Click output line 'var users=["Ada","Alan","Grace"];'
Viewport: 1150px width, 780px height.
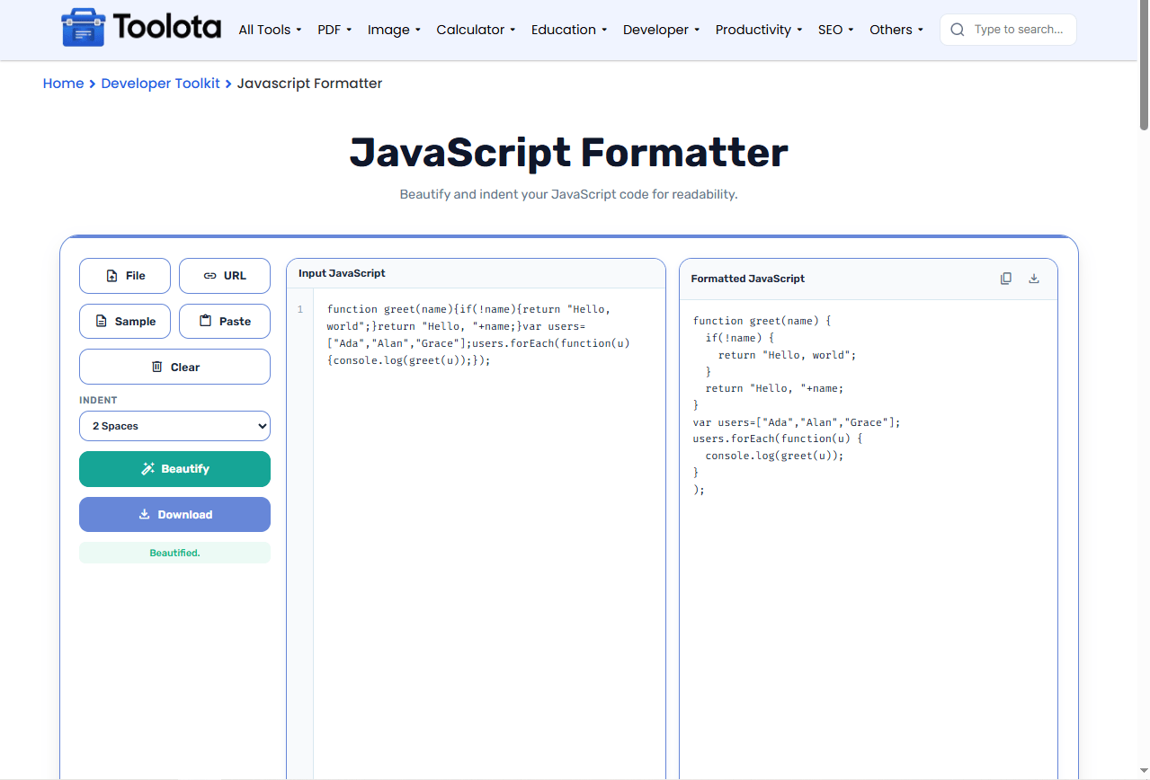pos(797,422)
